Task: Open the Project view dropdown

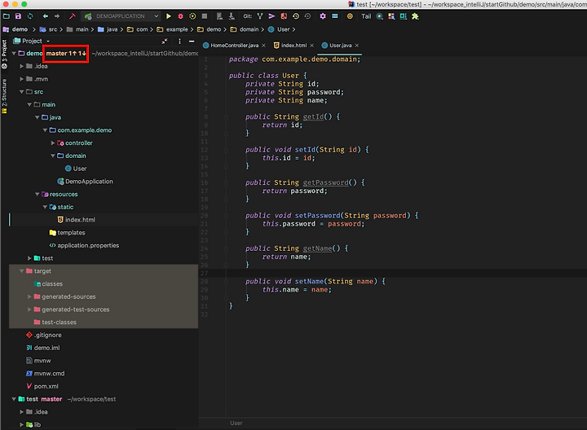Action: tap(32, 41)
